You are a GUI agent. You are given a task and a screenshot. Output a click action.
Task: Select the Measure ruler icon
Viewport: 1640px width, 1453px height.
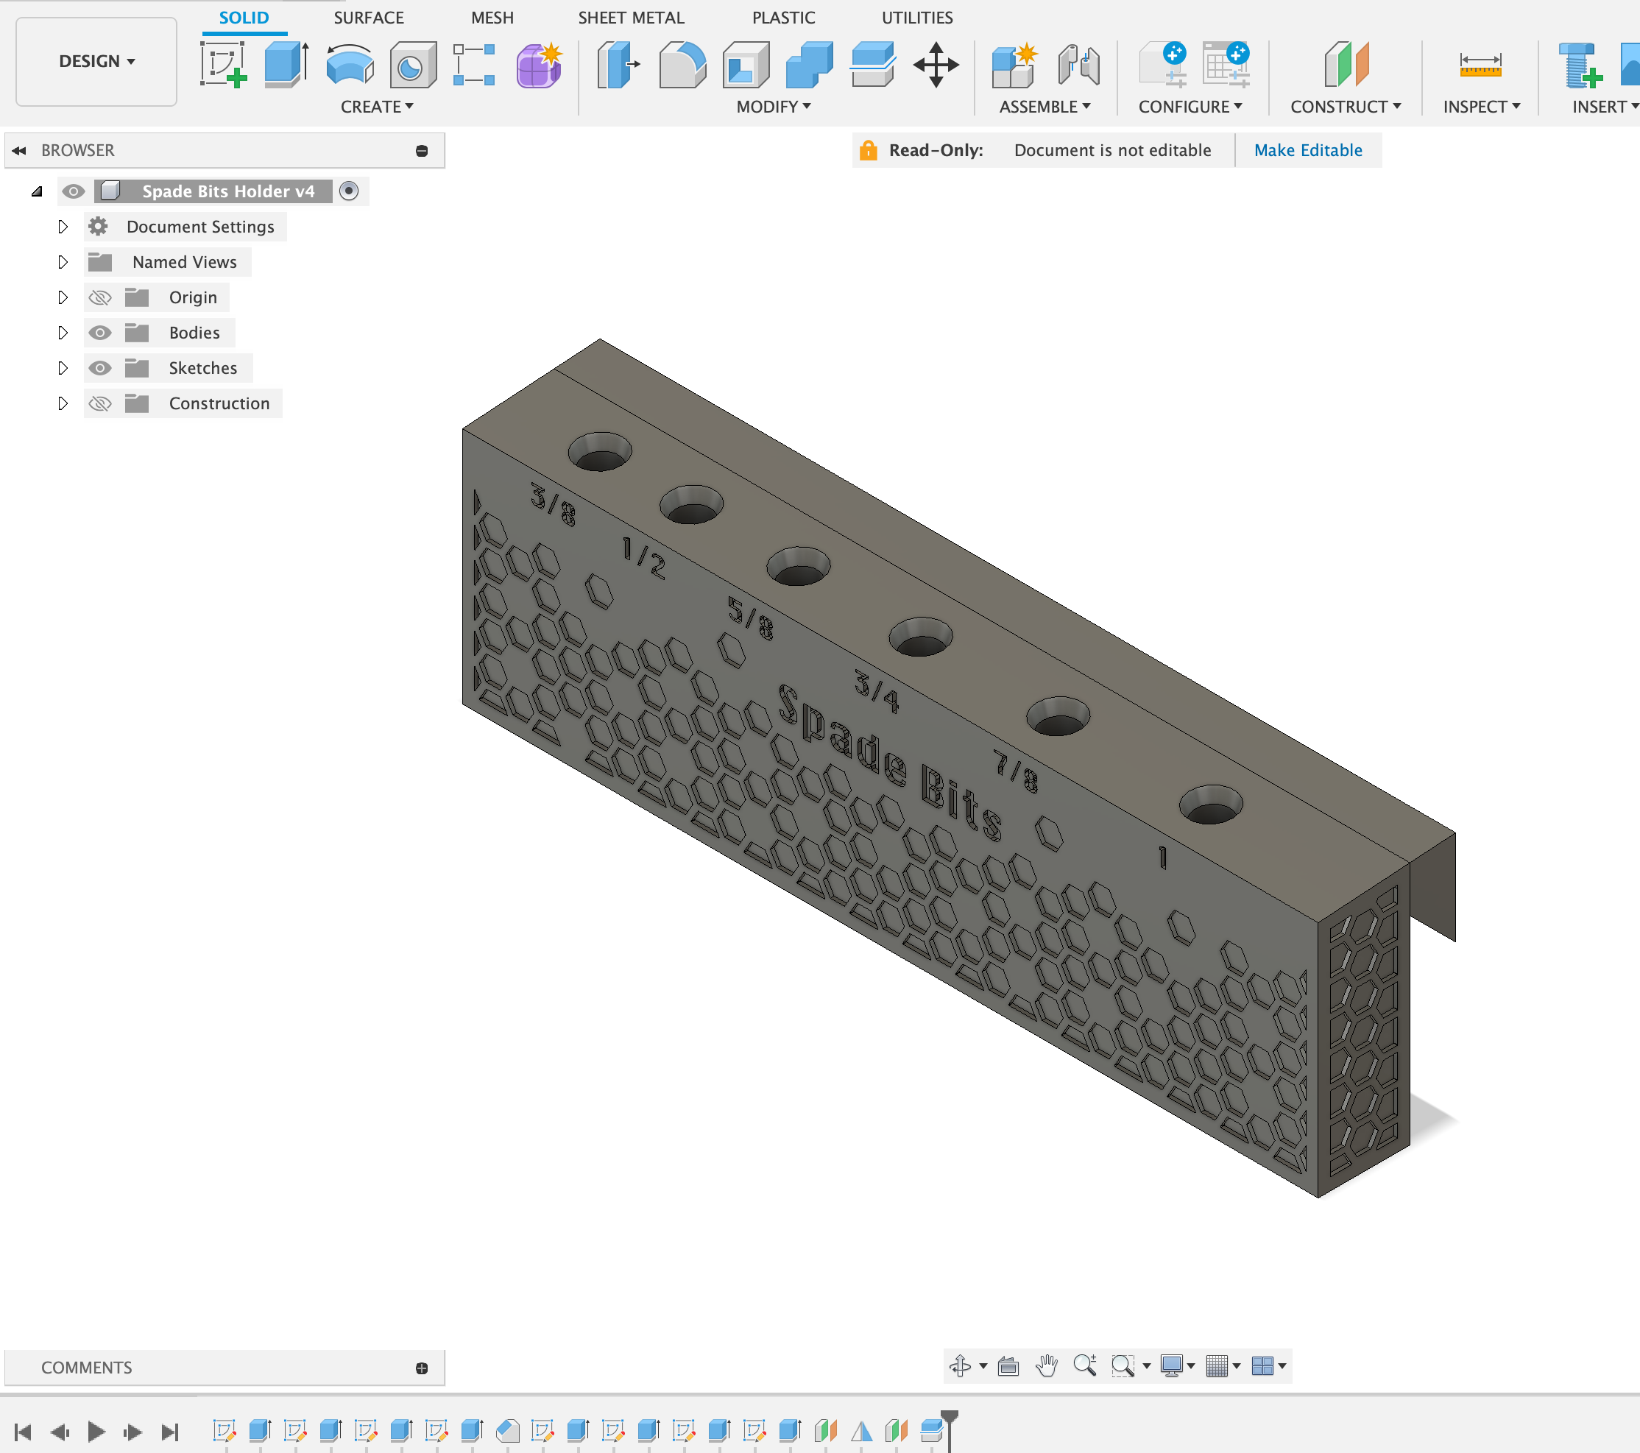[x=1480, y=65]
